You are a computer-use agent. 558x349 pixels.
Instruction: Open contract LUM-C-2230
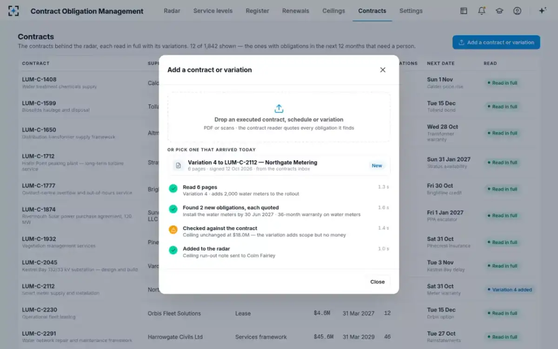tap(40, 310)
